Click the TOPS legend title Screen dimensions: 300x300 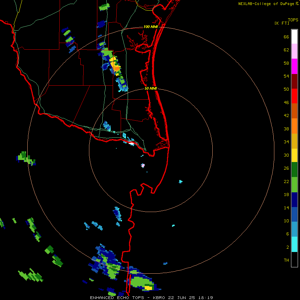(x=293, y=20)
